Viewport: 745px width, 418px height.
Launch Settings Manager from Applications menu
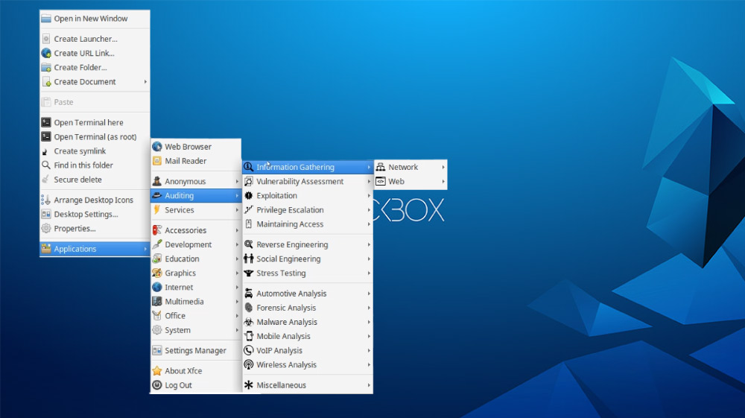[x=195, y=351]
